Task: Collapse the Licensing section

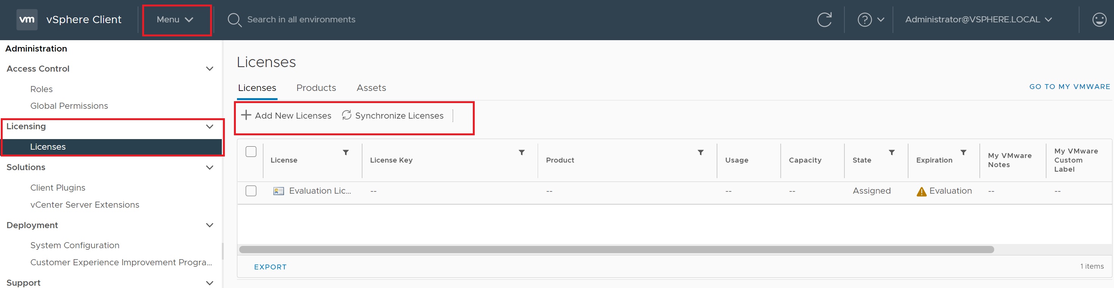Action: click(x=210, y=127)
